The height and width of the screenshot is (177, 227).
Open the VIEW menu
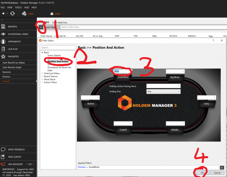pyautogui.click(x=10, y=7)
